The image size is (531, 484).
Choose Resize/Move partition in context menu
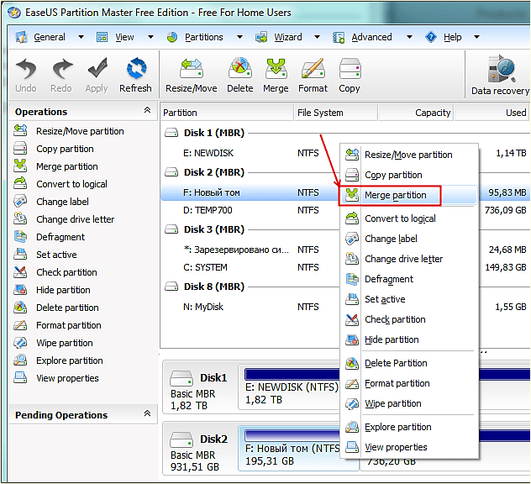tap(409, 155)
